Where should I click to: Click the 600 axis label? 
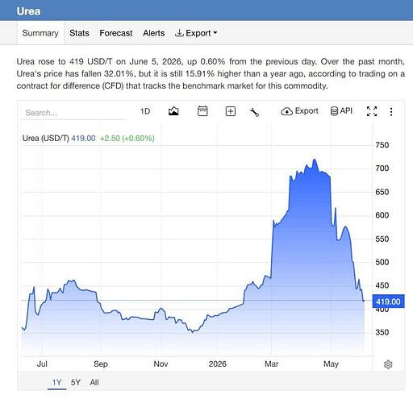pyautogui.click(x=382, y=215)
